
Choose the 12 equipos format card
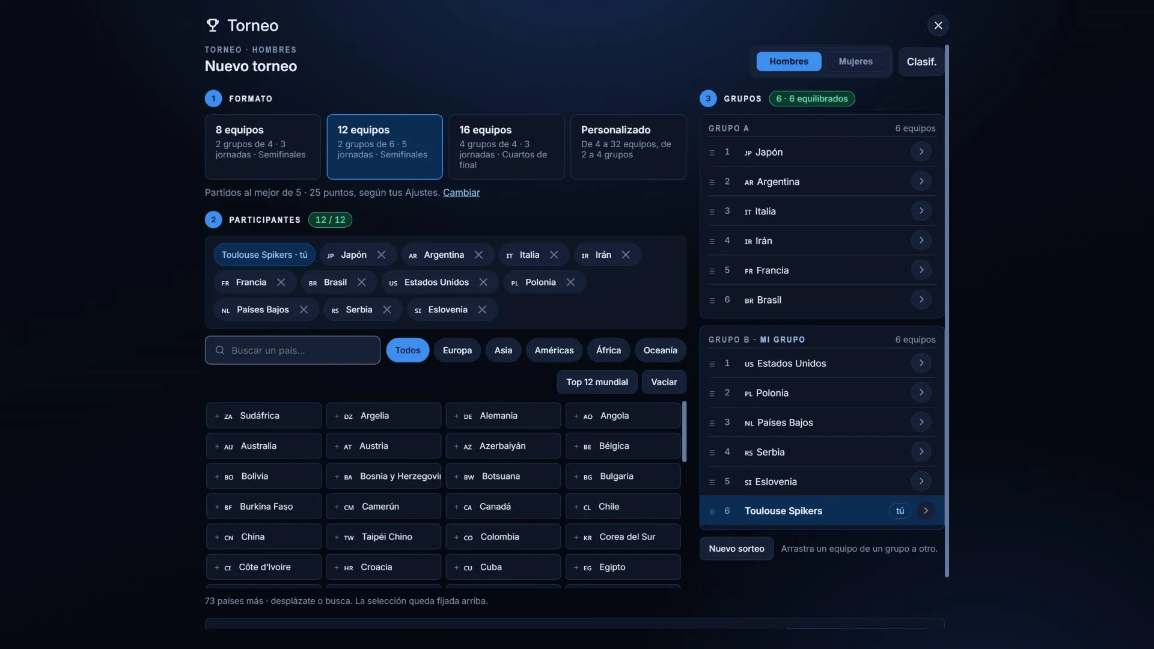point(385,147)
